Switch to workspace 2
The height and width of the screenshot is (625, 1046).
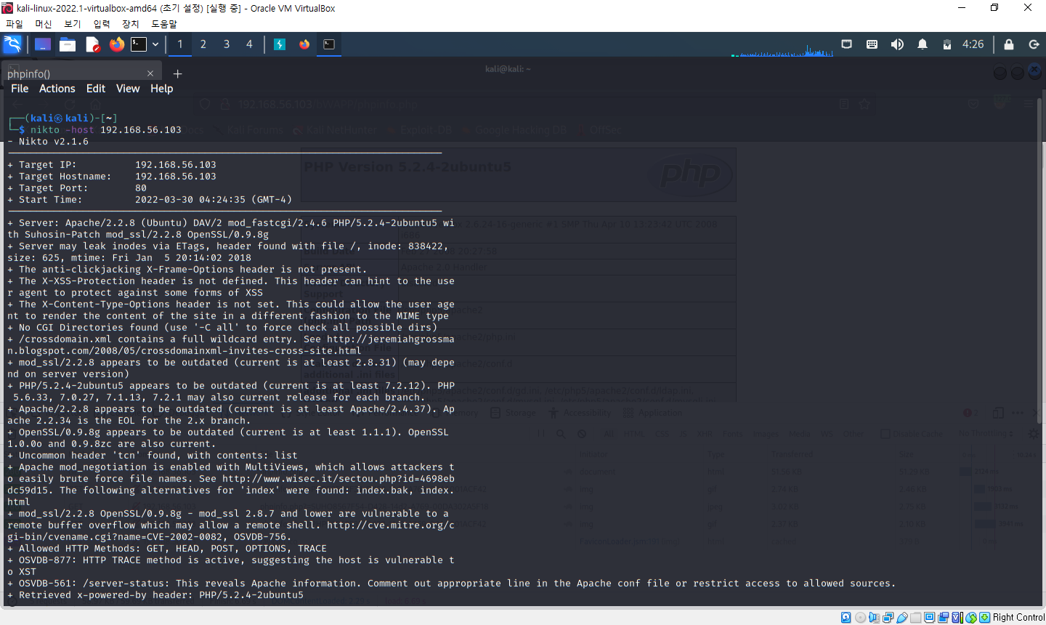click(203, 44)
